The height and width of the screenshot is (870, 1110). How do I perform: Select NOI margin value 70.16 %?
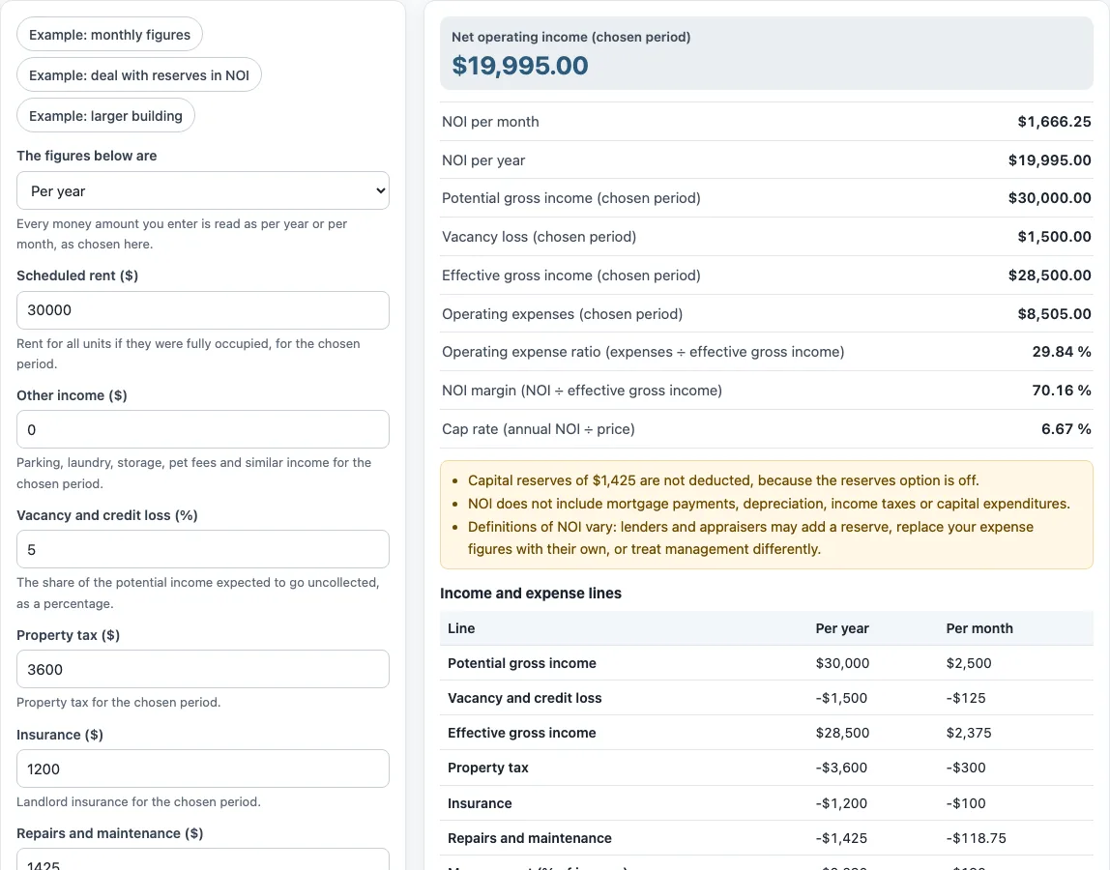click(x=1061, y=390)
